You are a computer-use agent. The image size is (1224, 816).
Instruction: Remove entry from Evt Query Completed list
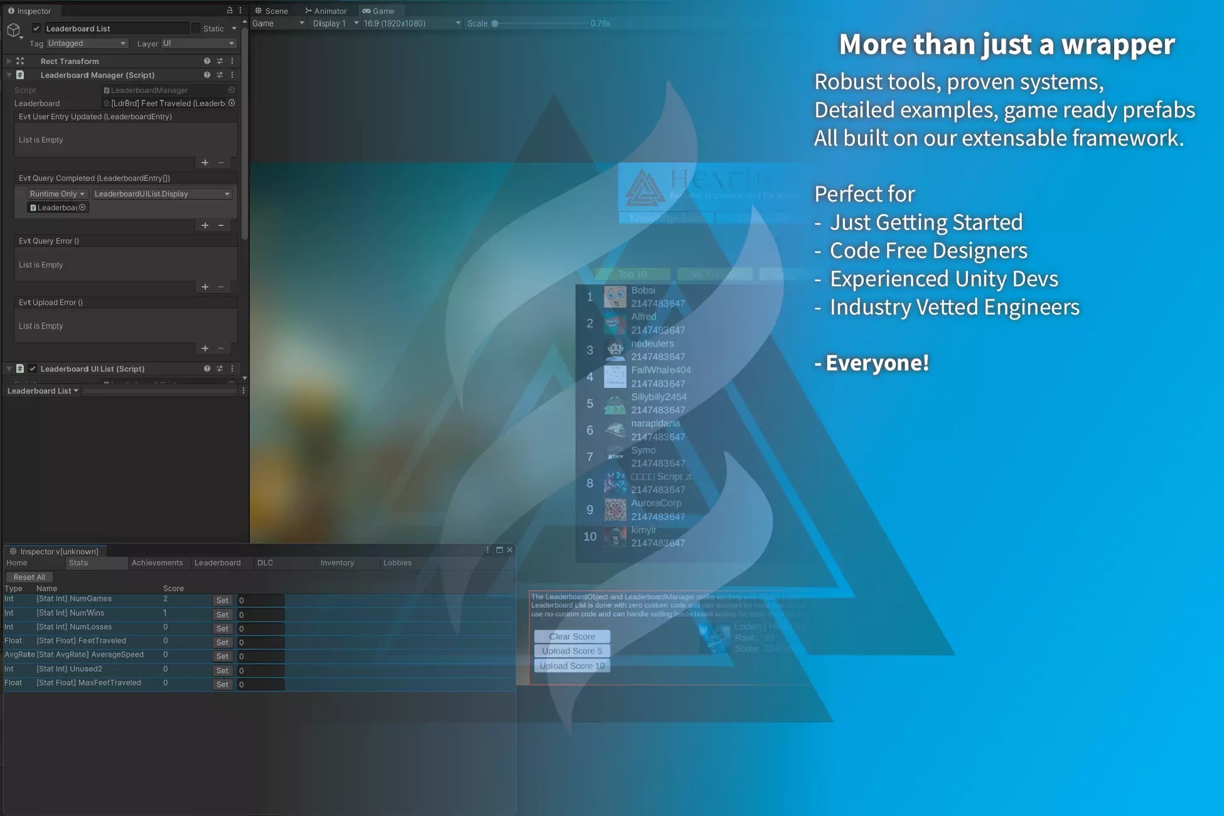pyautogui.click(x=221, y=225)
